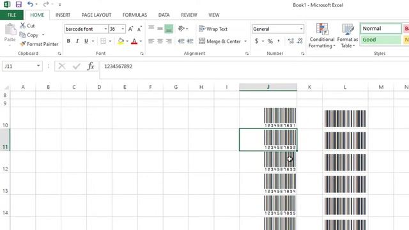
Task: Switch to the PAGE LAYOUT tab
Action: tap(96, 15)
